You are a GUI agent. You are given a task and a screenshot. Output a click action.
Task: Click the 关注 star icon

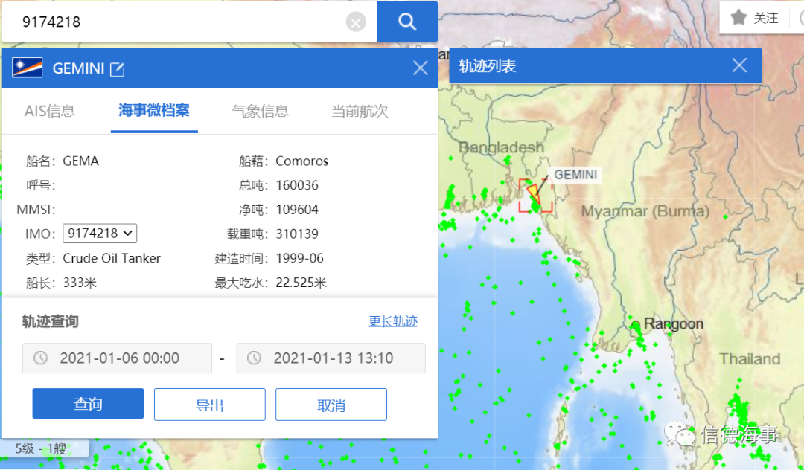(x=738, y=18)
